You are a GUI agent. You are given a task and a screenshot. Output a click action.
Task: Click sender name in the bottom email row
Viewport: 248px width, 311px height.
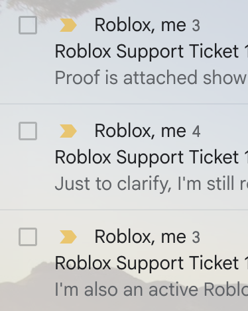pos(141,237)
